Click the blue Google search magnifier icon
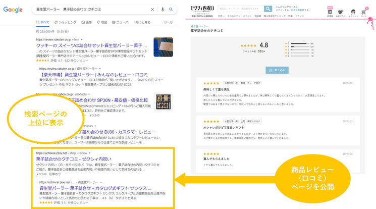The image size is (376, 209). (x=171, y=10)
